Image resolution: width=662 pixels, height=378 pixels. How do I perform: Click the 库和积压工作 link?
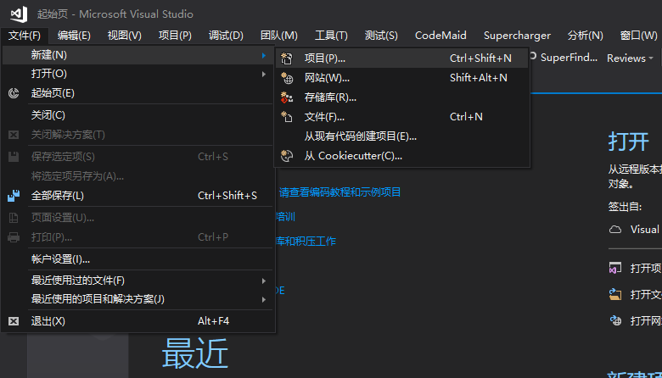(x=306, y=242)
